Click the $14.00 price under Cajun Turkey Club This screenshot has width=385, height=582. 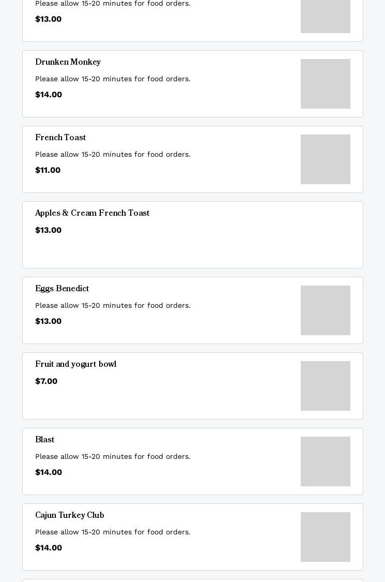(49, 548)
